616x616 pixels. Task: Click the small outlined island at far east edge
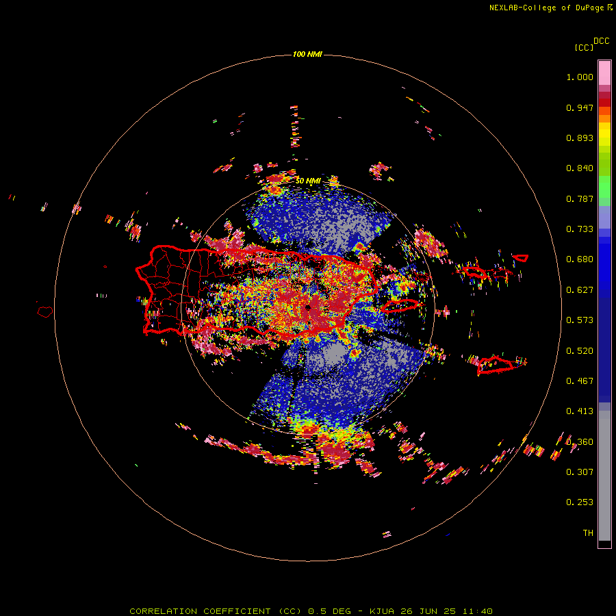point(521,258)
